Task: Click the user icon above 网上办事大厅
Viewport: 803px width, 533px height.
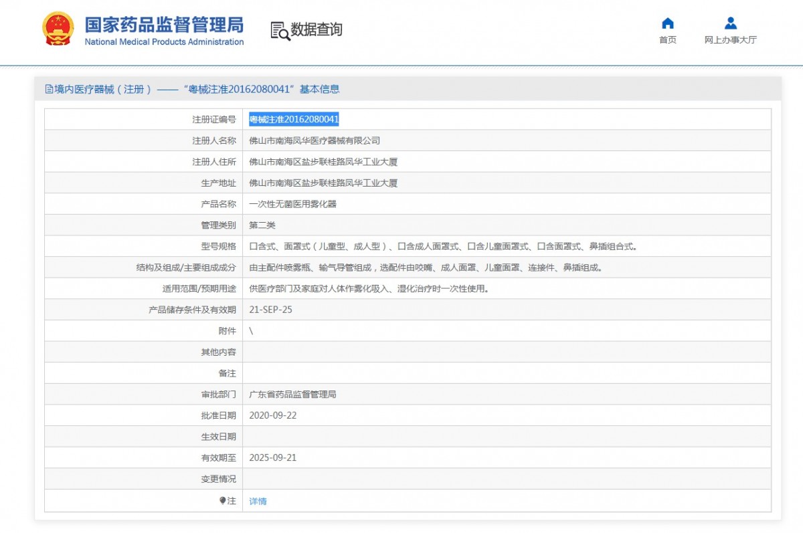Action: point(730,23)
